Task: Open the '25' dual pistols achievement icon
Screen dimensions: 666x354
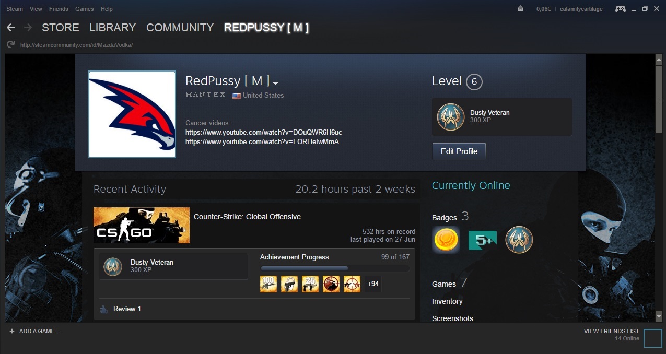Action: click(x=310, y=284)
